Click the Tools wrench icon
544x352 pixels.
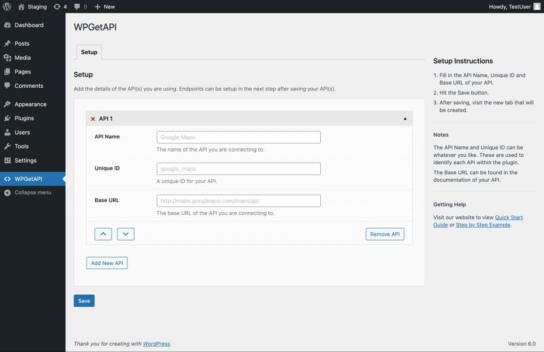pyautogui.click(x=7, y=147)
